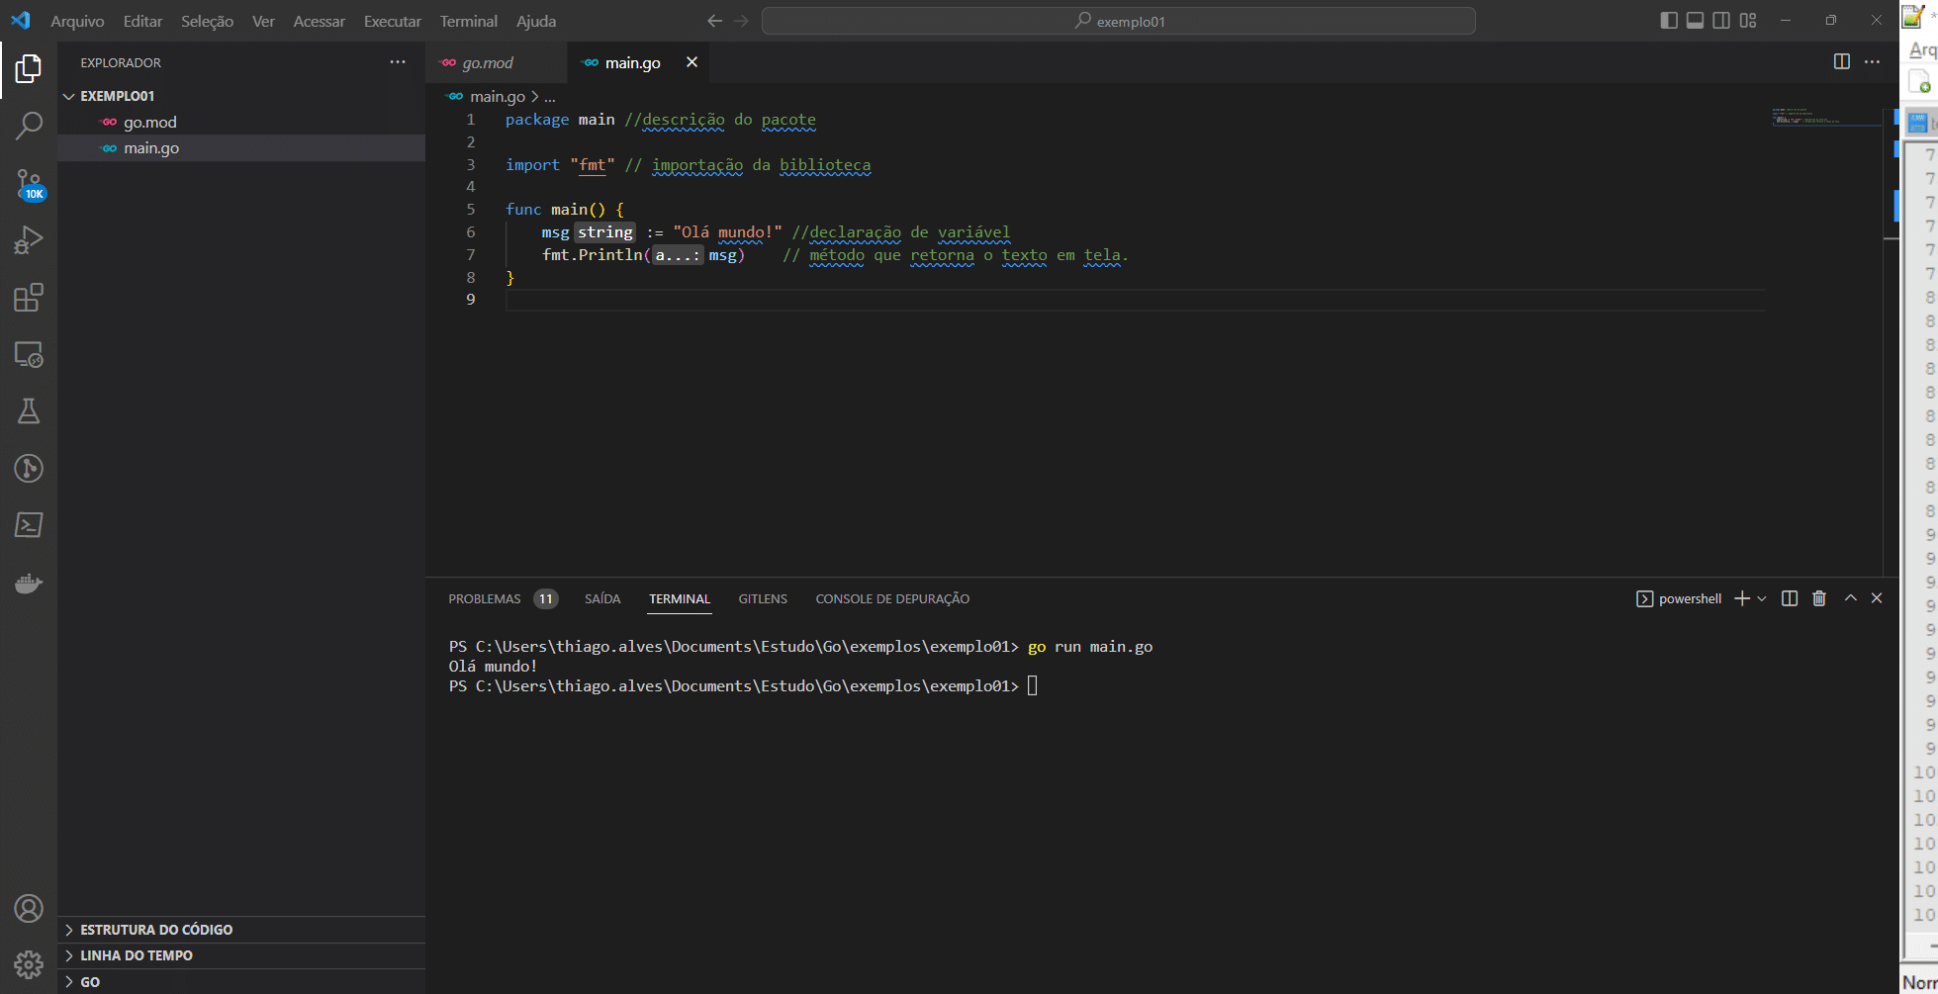This screenshot has height=994, width=1938.
Task: Close the bottom panel
Action: tap(1877, 598)
